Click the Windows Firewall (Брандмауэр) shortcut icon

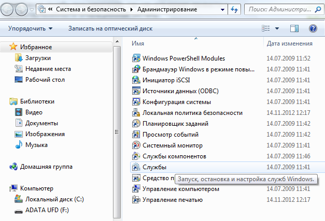136,69
